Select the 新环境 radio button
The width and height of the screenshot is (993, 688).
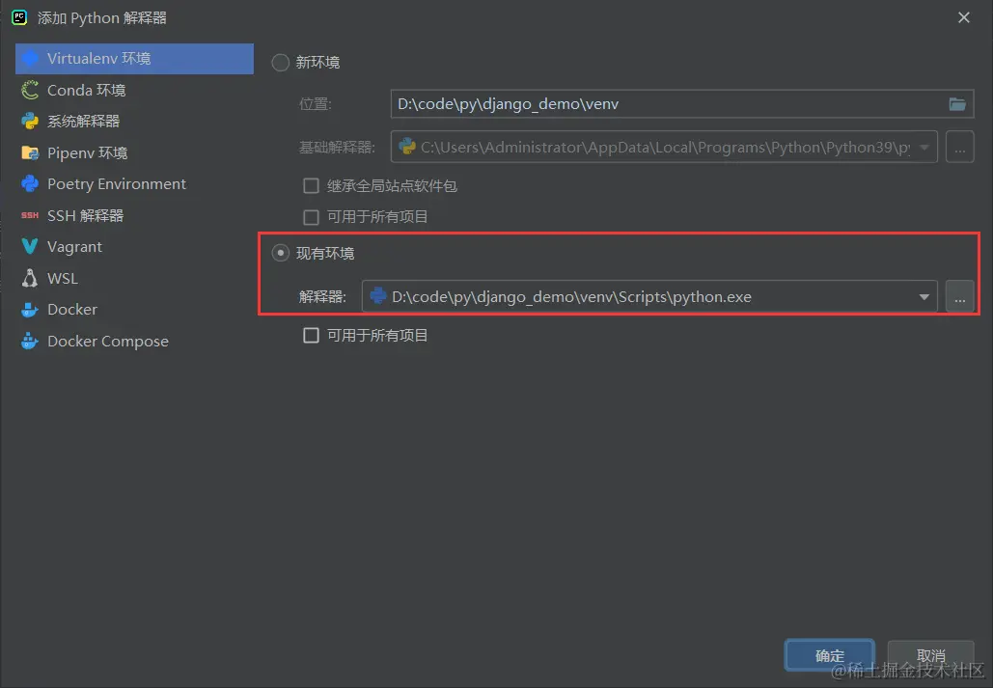281,62
